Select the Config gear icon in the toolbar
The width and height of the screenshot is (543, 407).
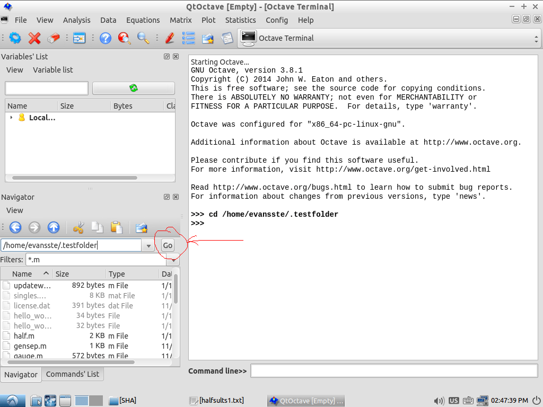(15, 38)
